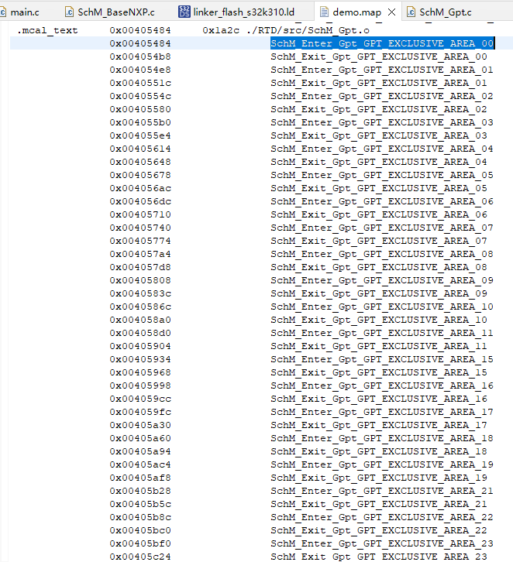This screenshot has width=513, height=562.
Task: Click SchM_Enter_Gpt_GPT_EXCLUSIVE_AREA_06 symbol
Action: click(382, 201)
